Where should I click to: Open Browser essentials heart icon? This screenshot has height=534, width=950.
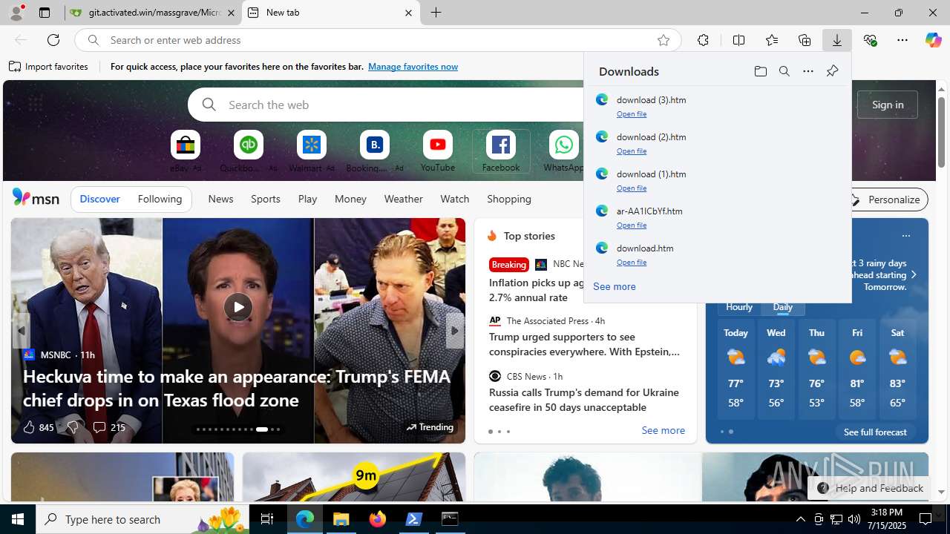(870, 40)
